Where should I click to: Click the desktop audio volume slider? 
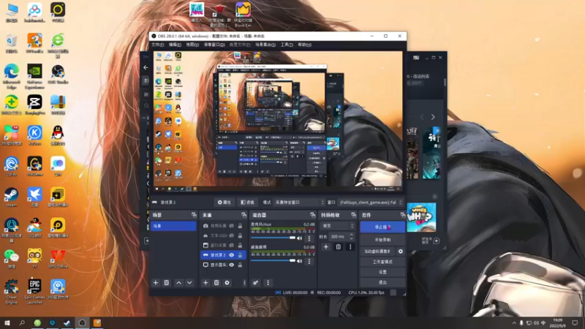[273, 260]
